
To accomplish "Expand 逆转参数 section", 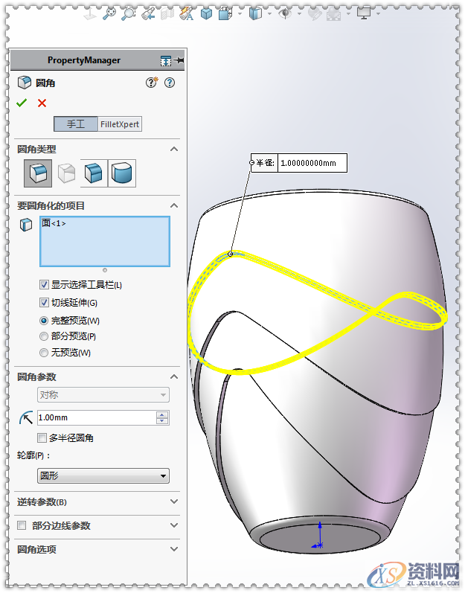I will (x=174, y=502).
